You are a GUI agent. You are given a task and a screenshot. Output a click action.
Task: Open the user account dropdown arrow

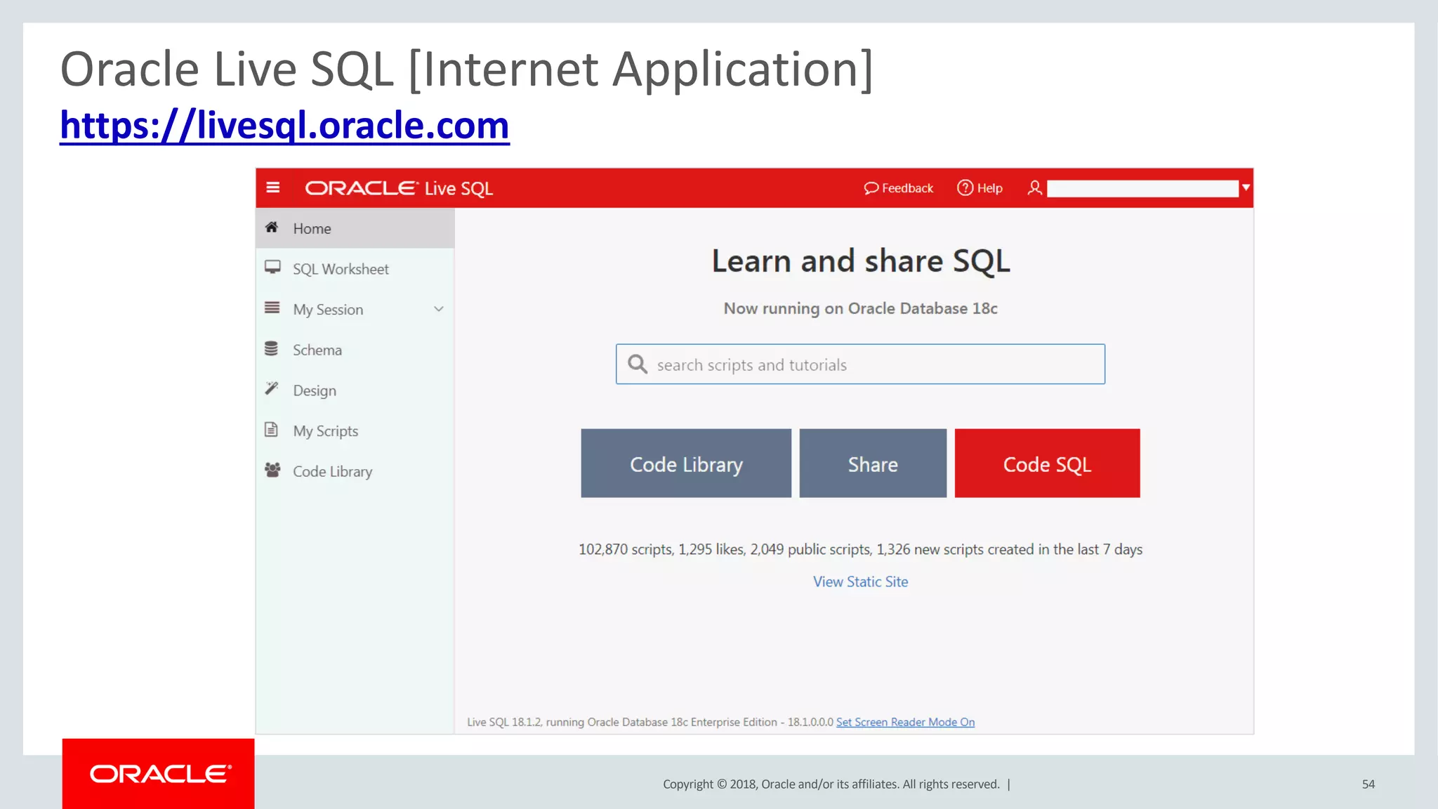[1246, 188]
